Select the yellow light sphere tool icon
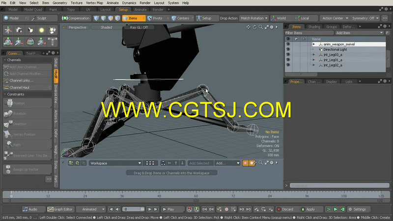 pyautogui.click(x=41, y=30)
